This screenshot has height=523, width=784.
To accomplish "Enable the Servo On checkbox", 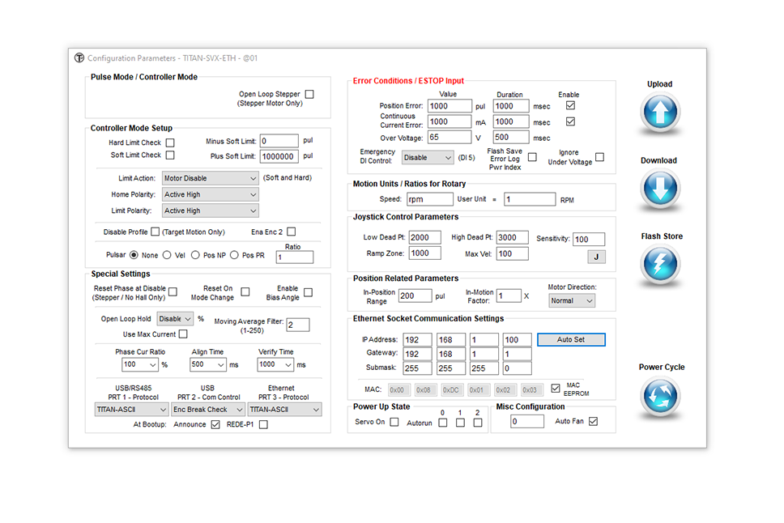I will 394,422.
